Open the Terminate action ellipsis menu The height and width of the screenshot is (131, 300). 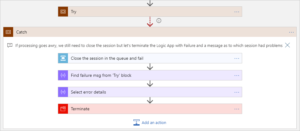tap(237, 109)
